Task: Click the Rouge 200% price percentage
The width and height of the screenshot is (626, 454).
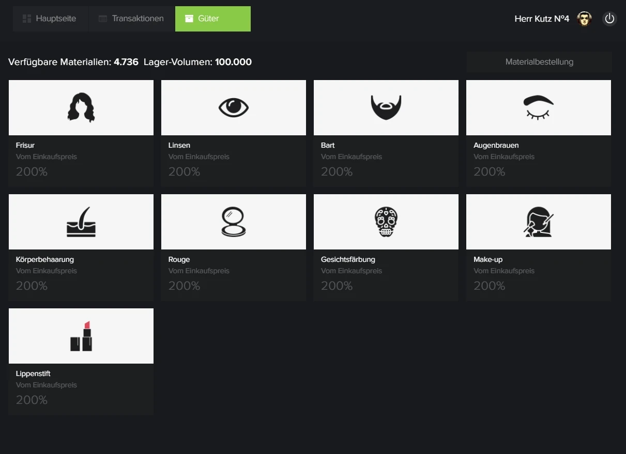Action: (184, 286)
